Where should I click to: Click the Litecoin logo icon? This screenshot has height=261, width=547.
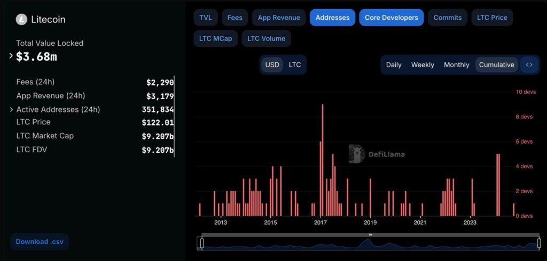click(21, 20)
